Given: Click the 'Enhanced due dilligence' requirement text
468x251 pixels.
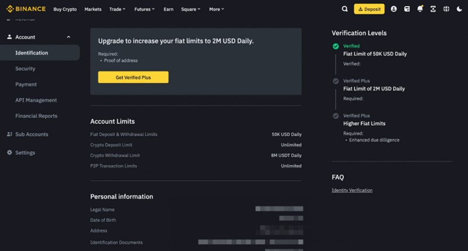Looking at the screenshot, I should pyautogui.click(x=374, y=140).
